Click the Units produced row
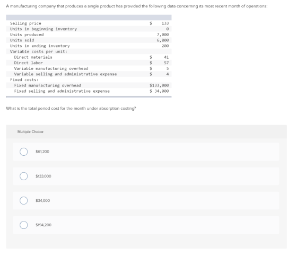The width and height of the screenshot is (297, 257). 89,34
